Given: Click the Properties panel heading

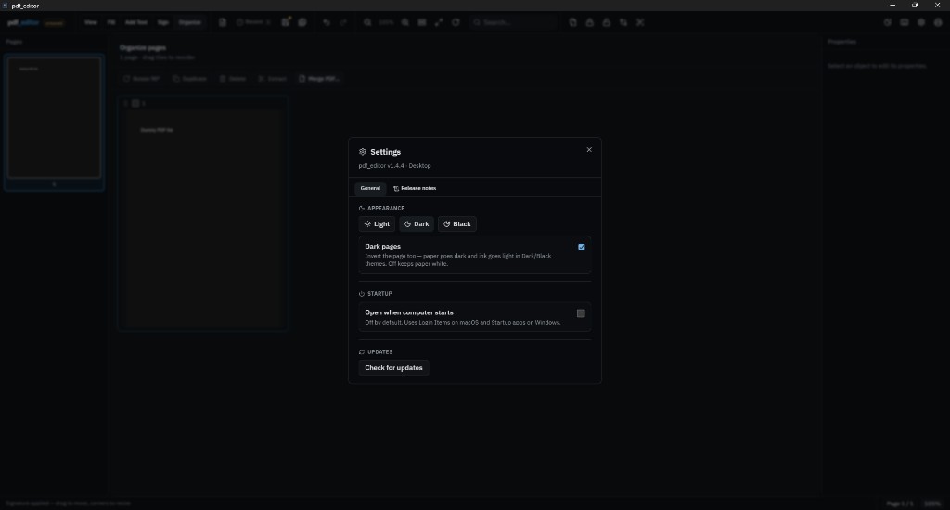Looking at the screenshot, I should tap(841, 42).
